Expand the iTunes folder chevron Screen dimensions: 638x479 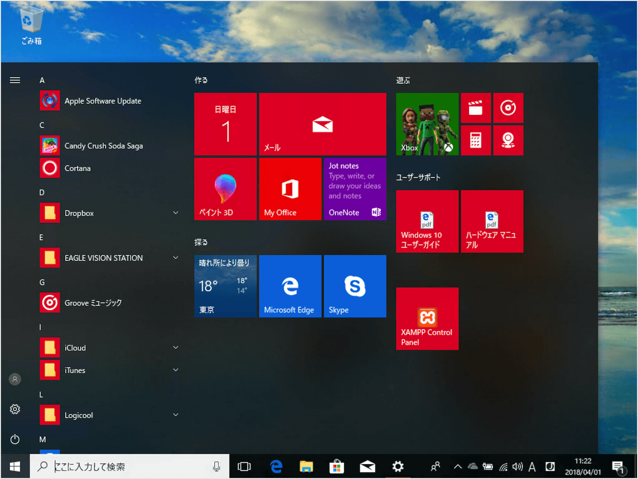pyautogui.click(x=175, y=370)
